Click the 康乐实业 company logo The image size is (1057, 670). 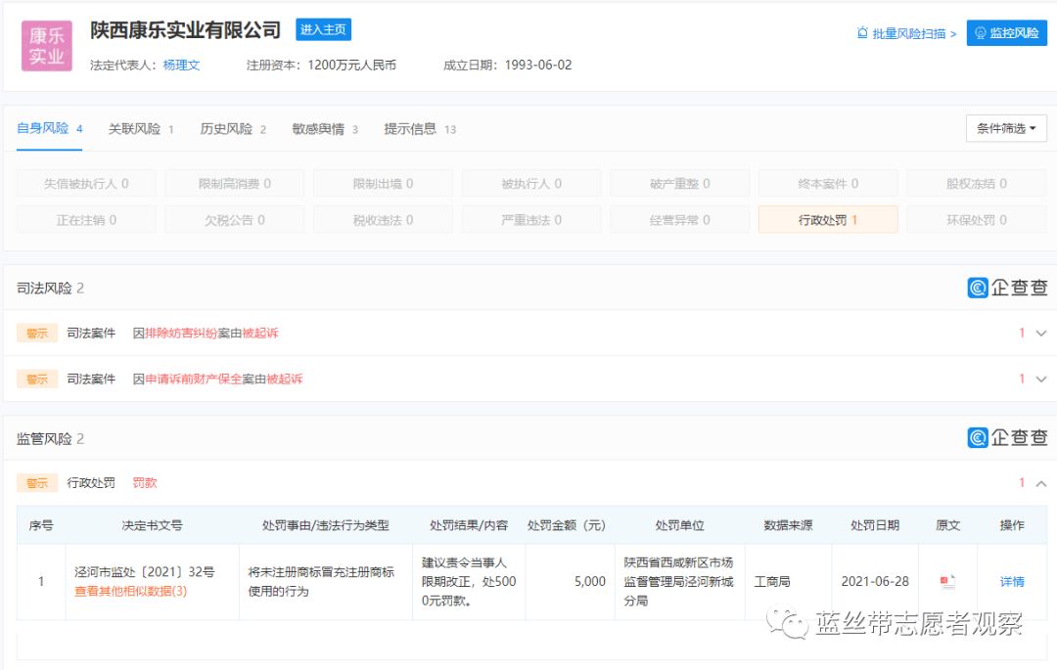(x=46, y=46)
